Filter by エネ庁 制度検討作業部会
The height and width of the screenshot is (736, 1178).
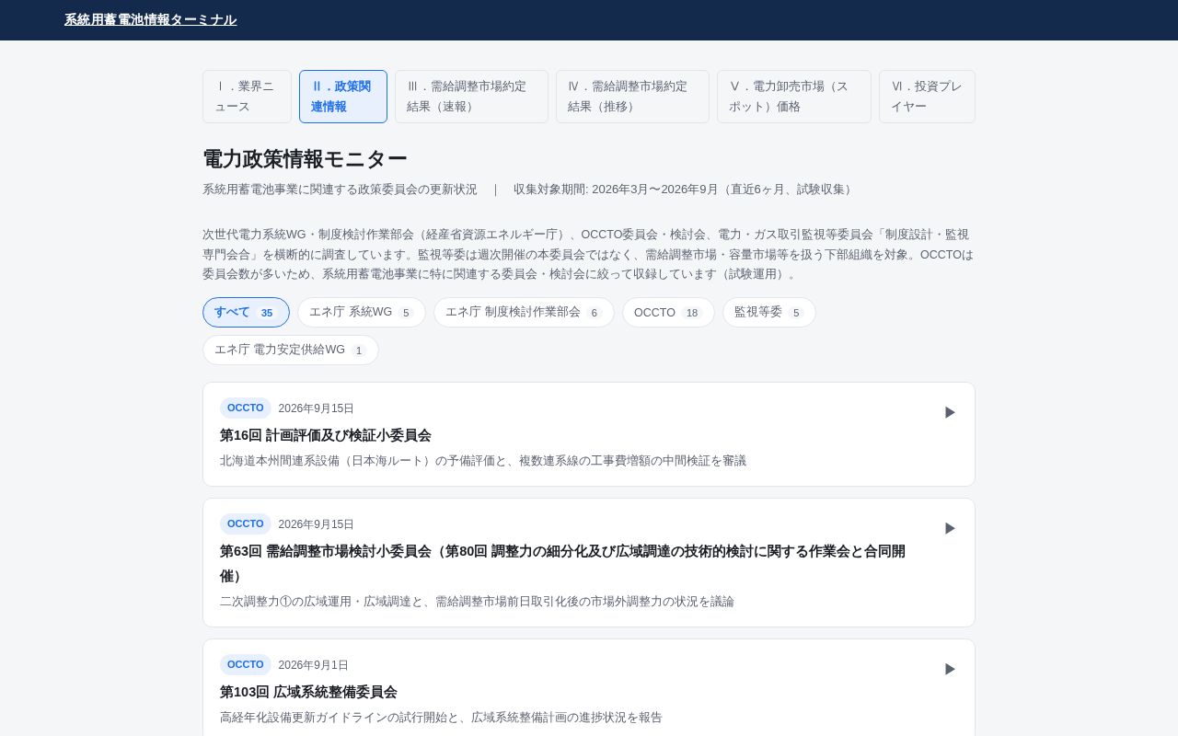click(x=524, y=312)
